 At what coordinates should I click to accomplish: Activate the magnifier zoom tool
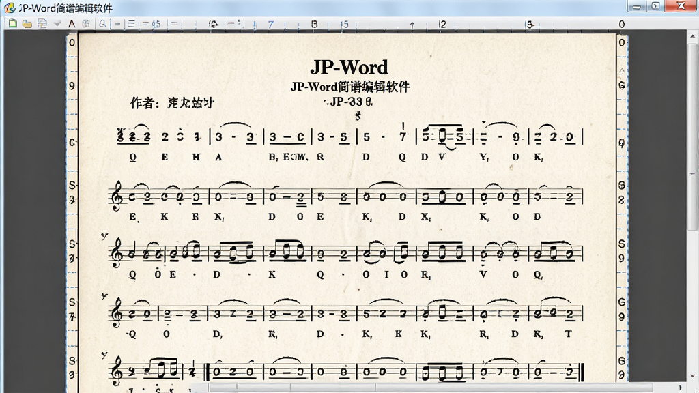(x=102, y=24)
